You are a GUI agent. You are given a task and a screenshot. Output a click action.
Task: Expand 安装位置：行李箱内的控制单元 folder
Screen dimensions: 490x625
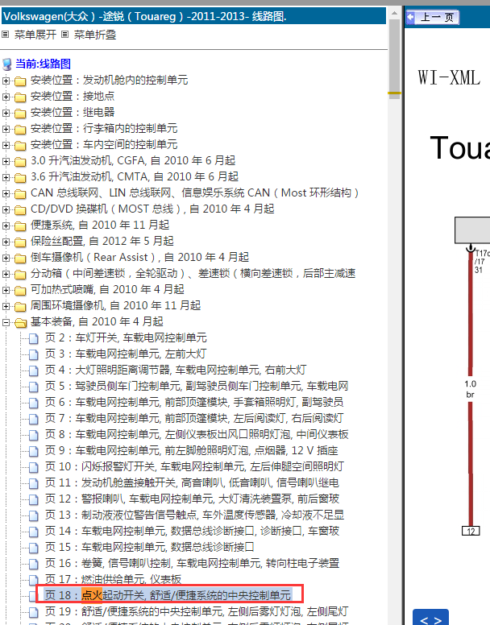pos(6,129)
